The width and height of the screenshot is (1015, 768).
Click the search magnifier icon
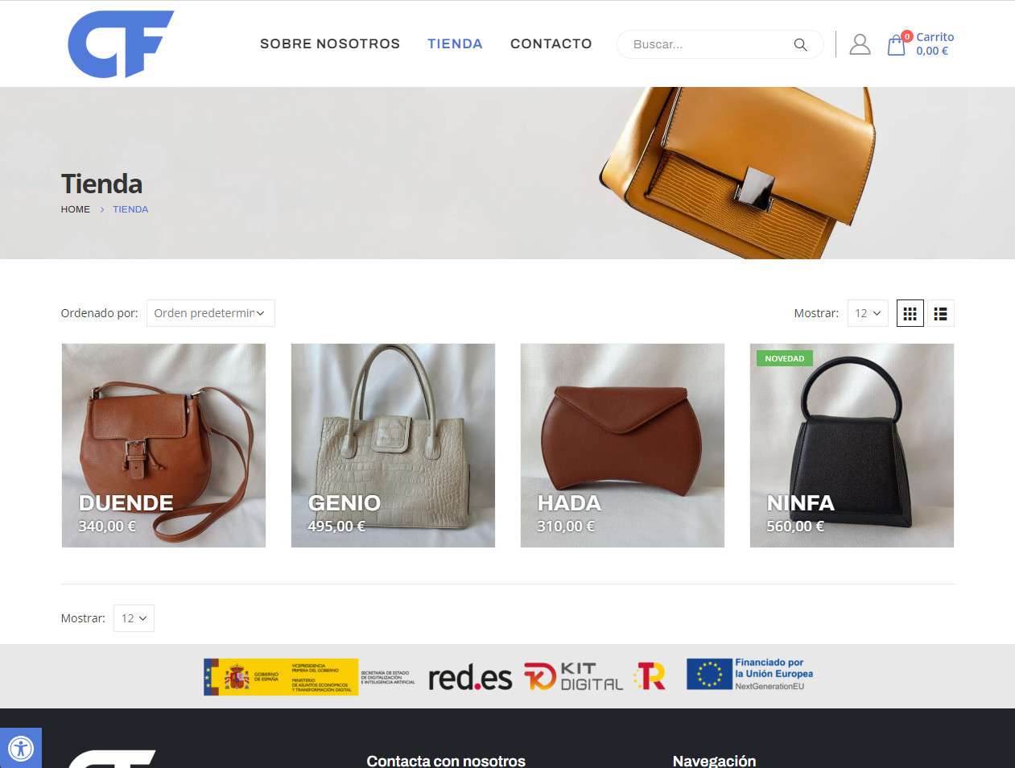point(800,44)
